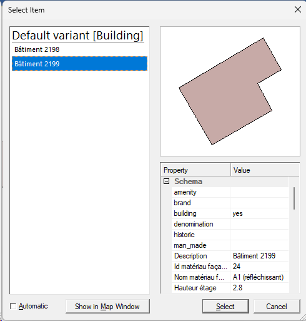Select the historic property row
This screenshot has height=321, width=306.
[x=230, y=235]
